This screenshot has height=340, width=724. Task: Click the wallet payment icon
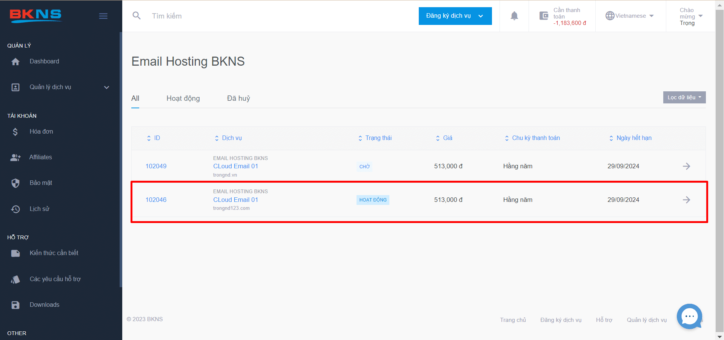[544, 16]
